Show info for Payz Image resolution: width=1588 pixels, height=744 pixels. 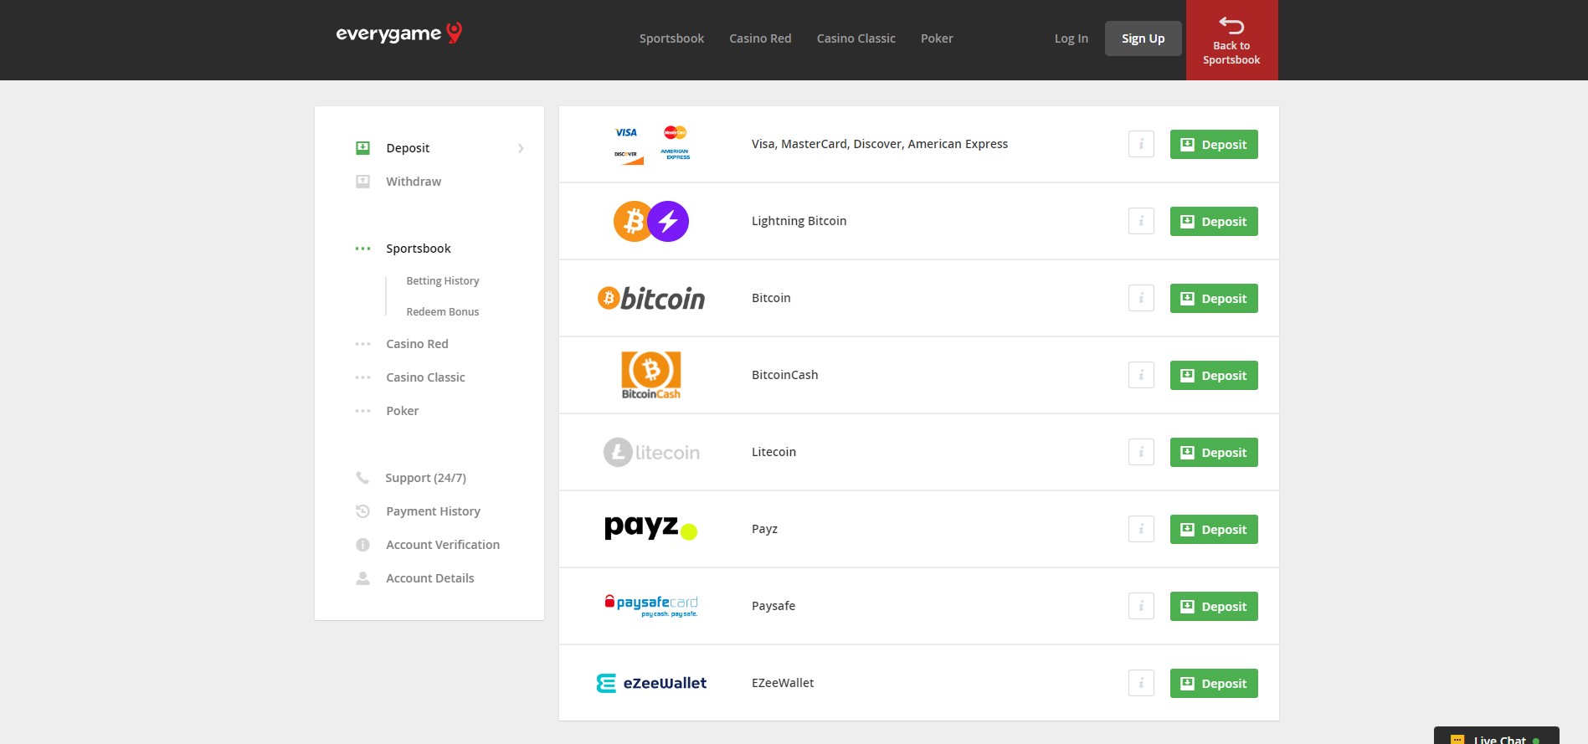(1141, 529)
